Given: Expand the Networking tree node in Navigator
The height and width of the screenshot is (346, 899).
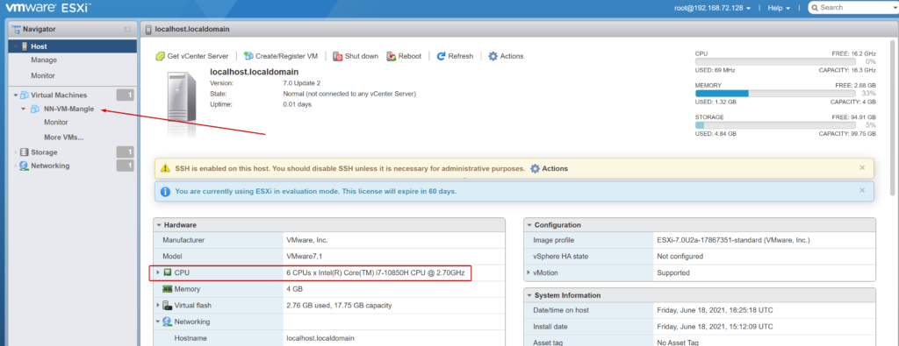Looking at the screenshot, I should [x=16, y=166].
